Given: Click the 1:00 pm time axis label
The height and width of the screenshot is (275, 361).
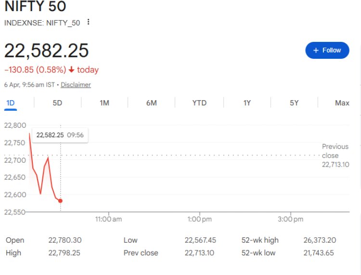Looking at the screenshot, I should click(199, 219).
